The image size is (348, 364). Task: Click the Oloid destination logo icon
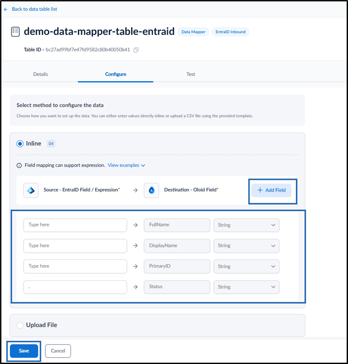[152, 191]
